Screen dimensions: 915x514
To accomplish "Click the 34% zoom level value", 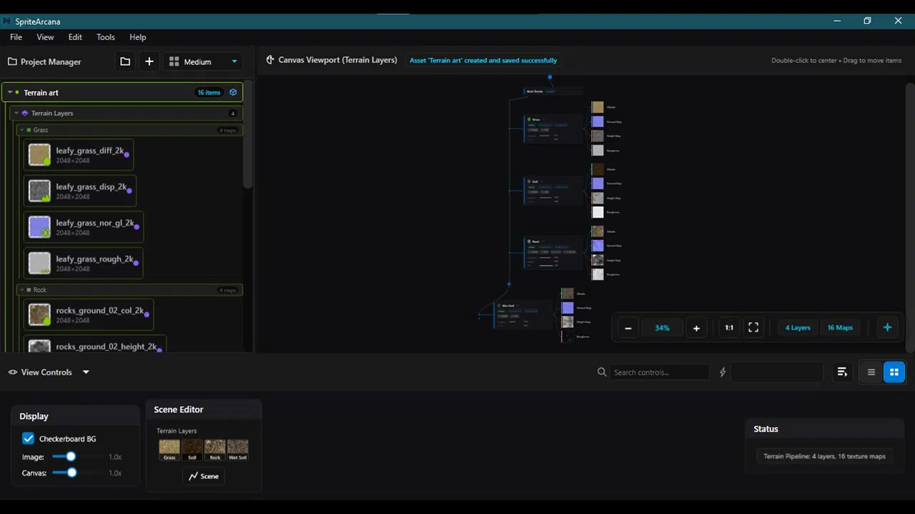I will coord(662,328).
